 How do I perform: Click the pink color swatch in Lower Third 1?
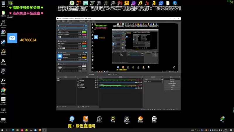tap(84, 35)
